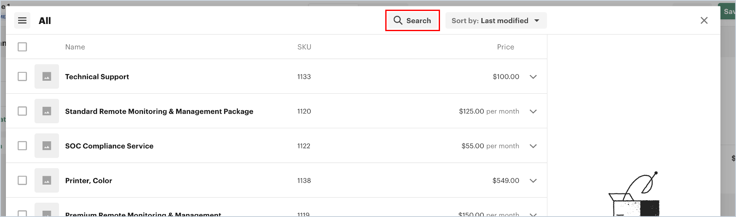Expand the Printer, Color row chevron
Screen dimensions: 736x217
click(533, 181)
